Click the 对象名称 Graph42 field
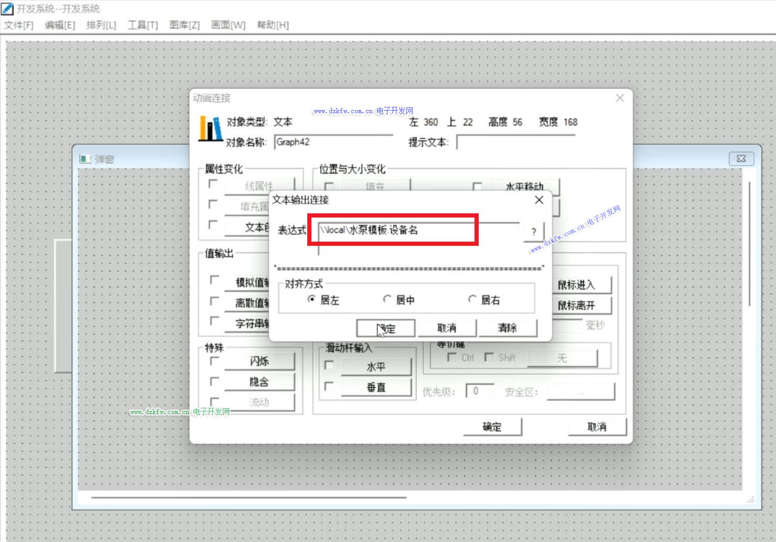 (333, 142)
